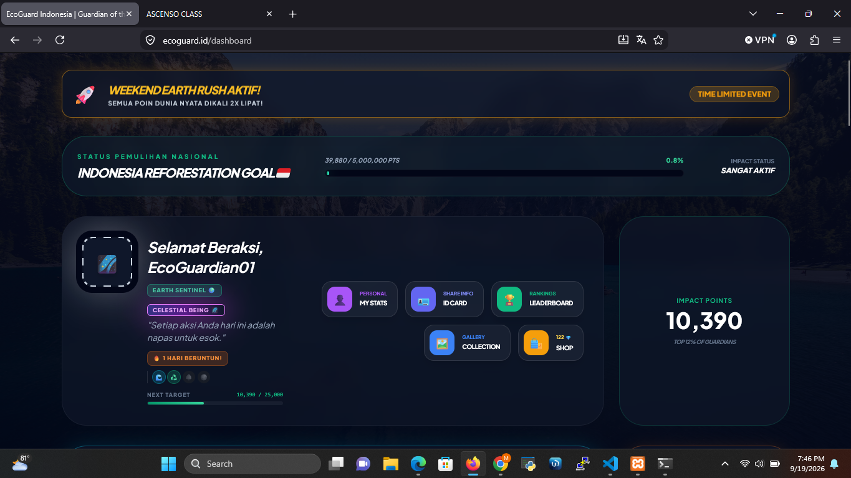The width and height of the screenshot is (851, 478).
Task: Open the Shop shopping bag icon
Action: pyautogui.click(x=536, y=343)
